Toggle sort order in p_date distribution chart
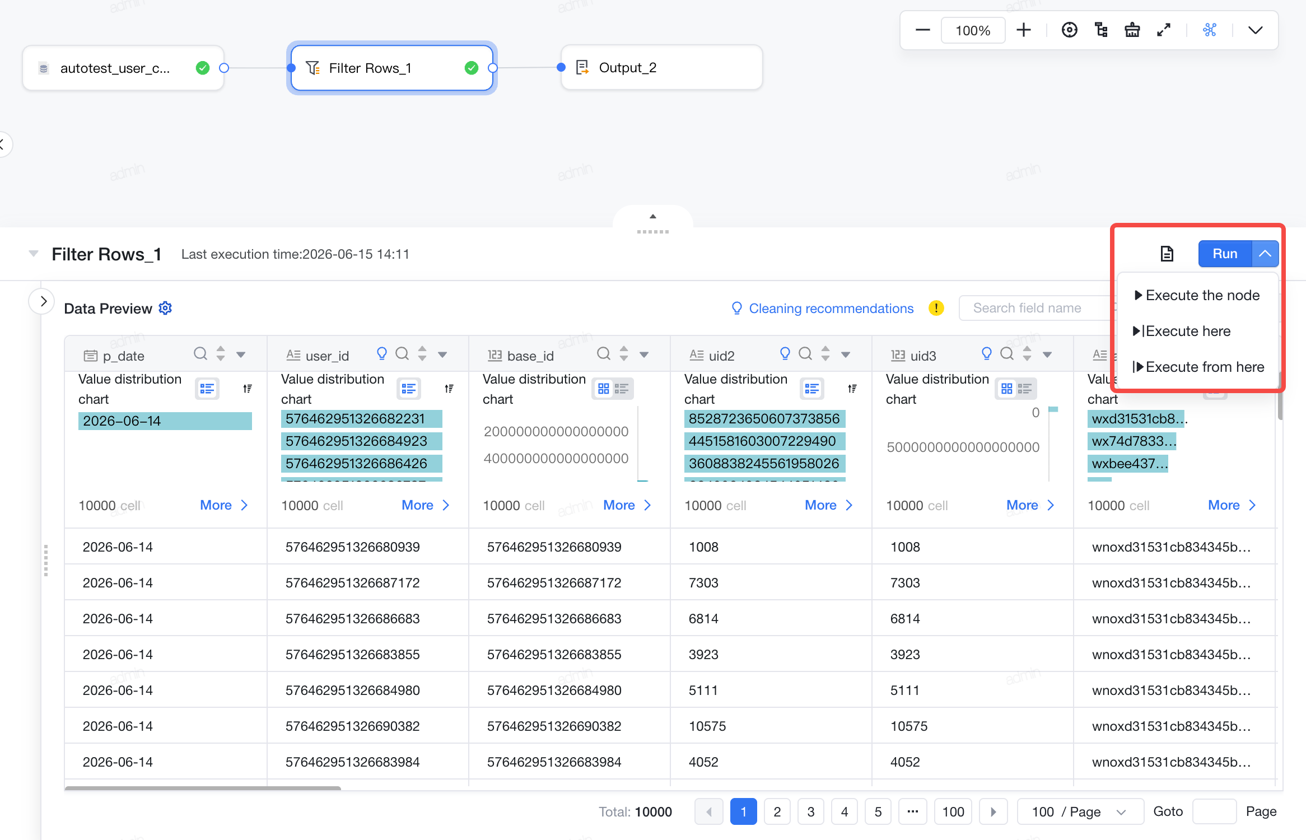 click(x=247, y=389)
